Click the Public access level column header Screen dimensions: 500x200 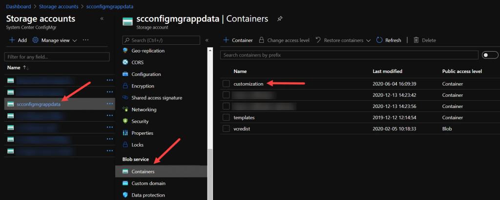point(462,71)
